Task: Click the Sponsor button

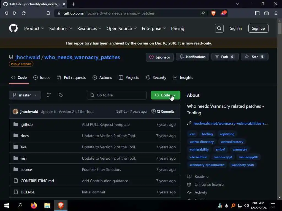Action: click(x=160, y=57)
